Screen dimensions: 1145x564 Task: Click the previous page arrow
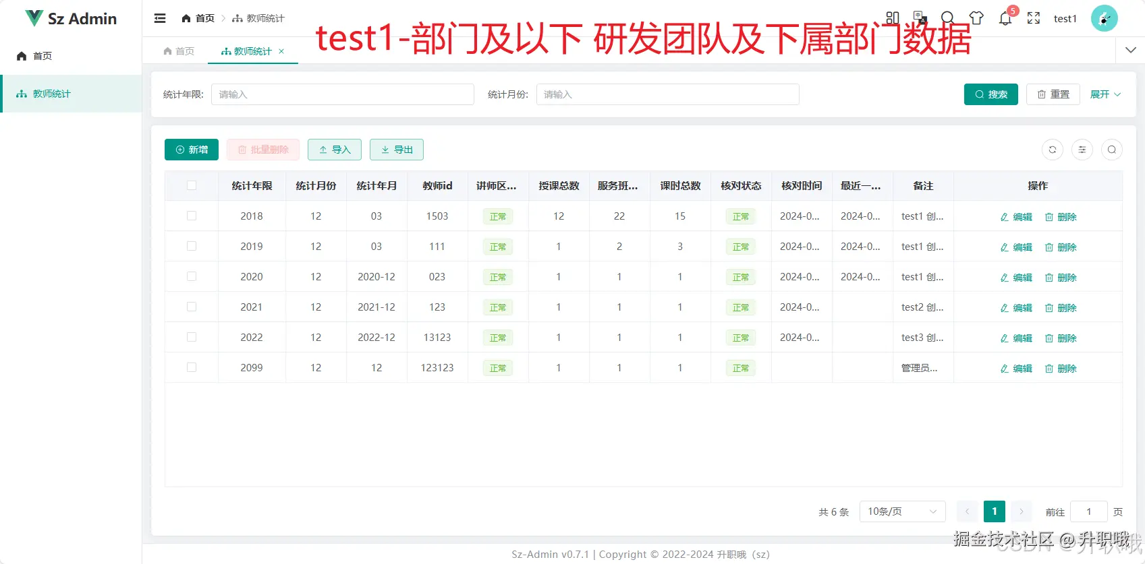(968, 511)
